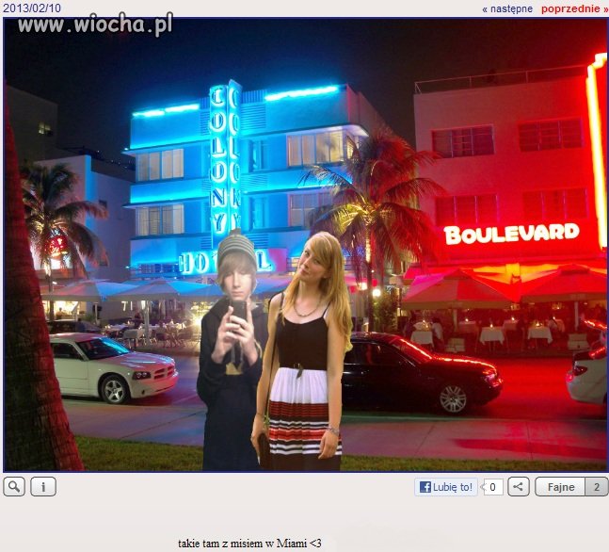
Task: Click the 'Fajne' vote button
Action: pyautogui.click(x=560, y=487)
